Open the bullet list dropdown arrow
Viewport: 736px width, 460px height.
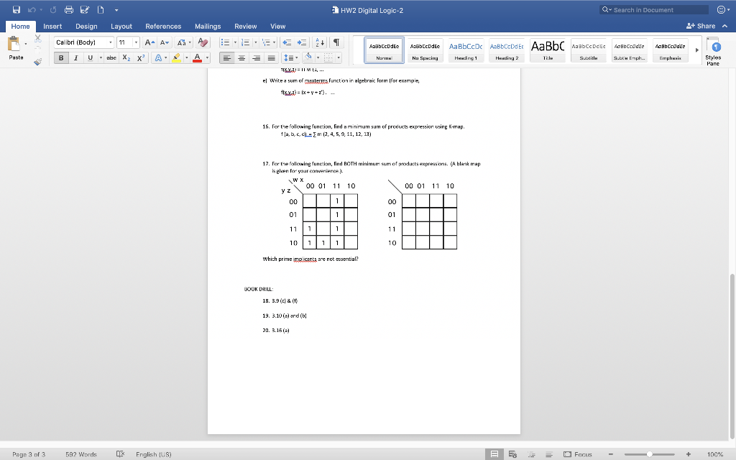click(235, 42)
